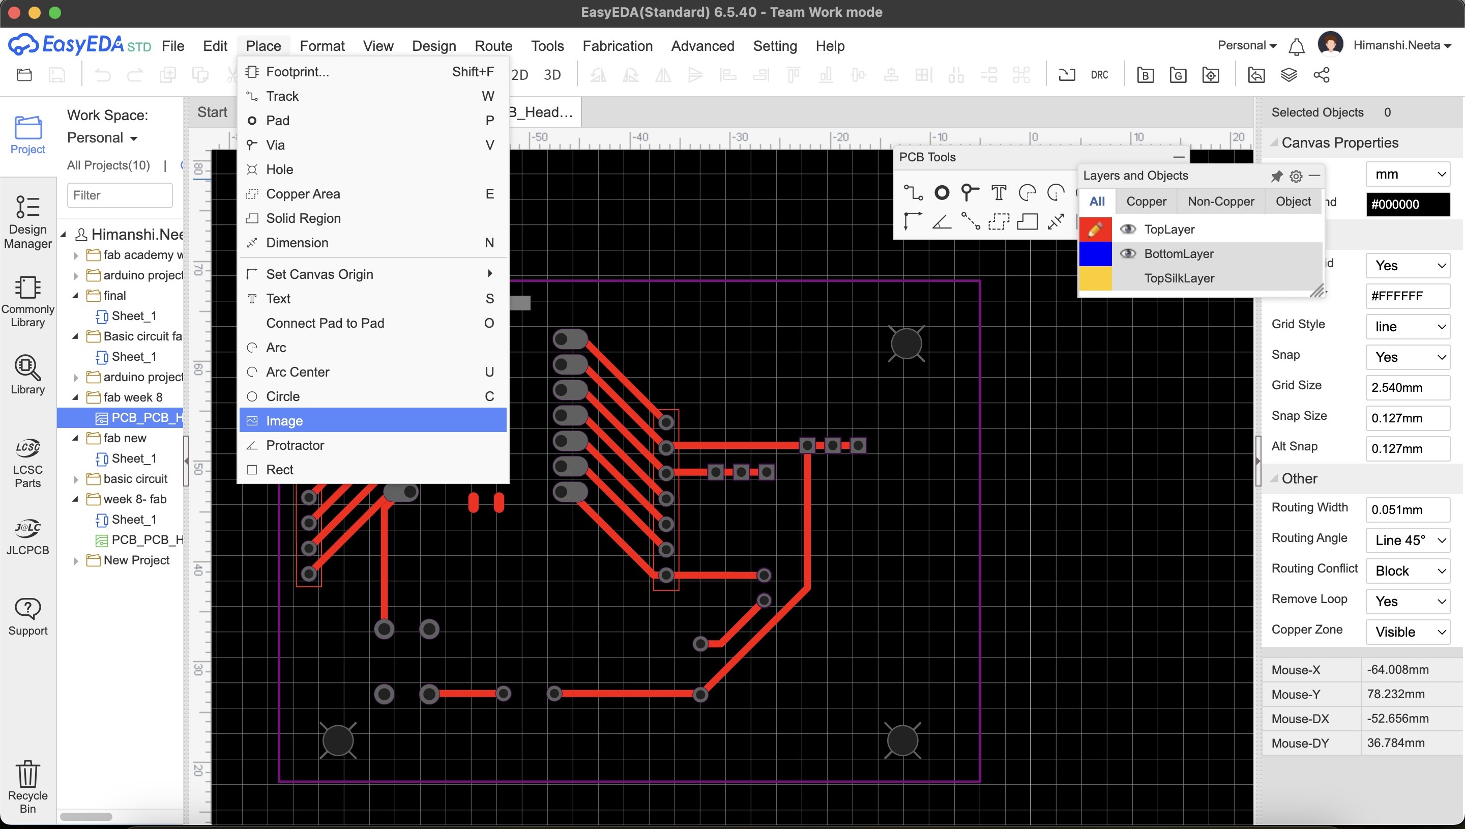This screenshot has width=1465, height=829.
Task: Open Design Manager in left sidebar
Action: click(27, 222)
